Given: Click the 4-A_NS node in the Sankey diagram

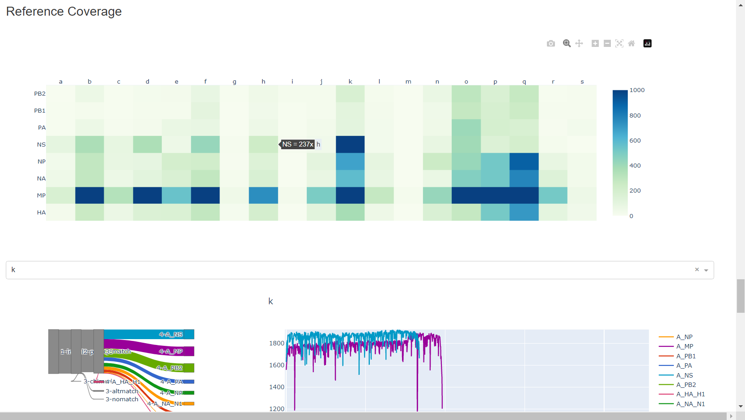Looking at the screenshot, I should 189,334.
